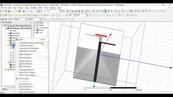Expand the Lists node in model tree
Screen dimensions: 173x97
tap(35, 33)
